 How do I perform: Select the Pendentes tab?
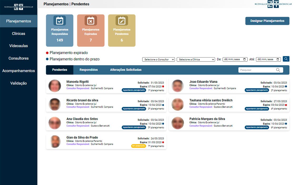click(x=60, y=70)
